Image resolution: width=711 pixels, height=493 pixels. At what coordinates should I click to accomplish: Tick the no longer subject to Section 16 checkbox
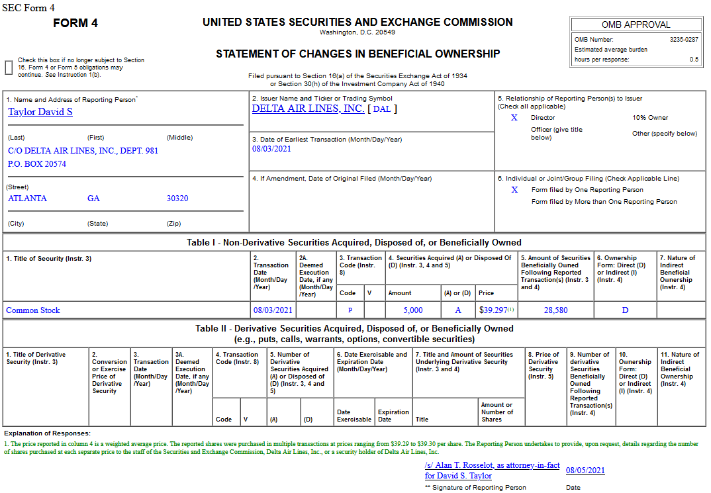point(9,67)
